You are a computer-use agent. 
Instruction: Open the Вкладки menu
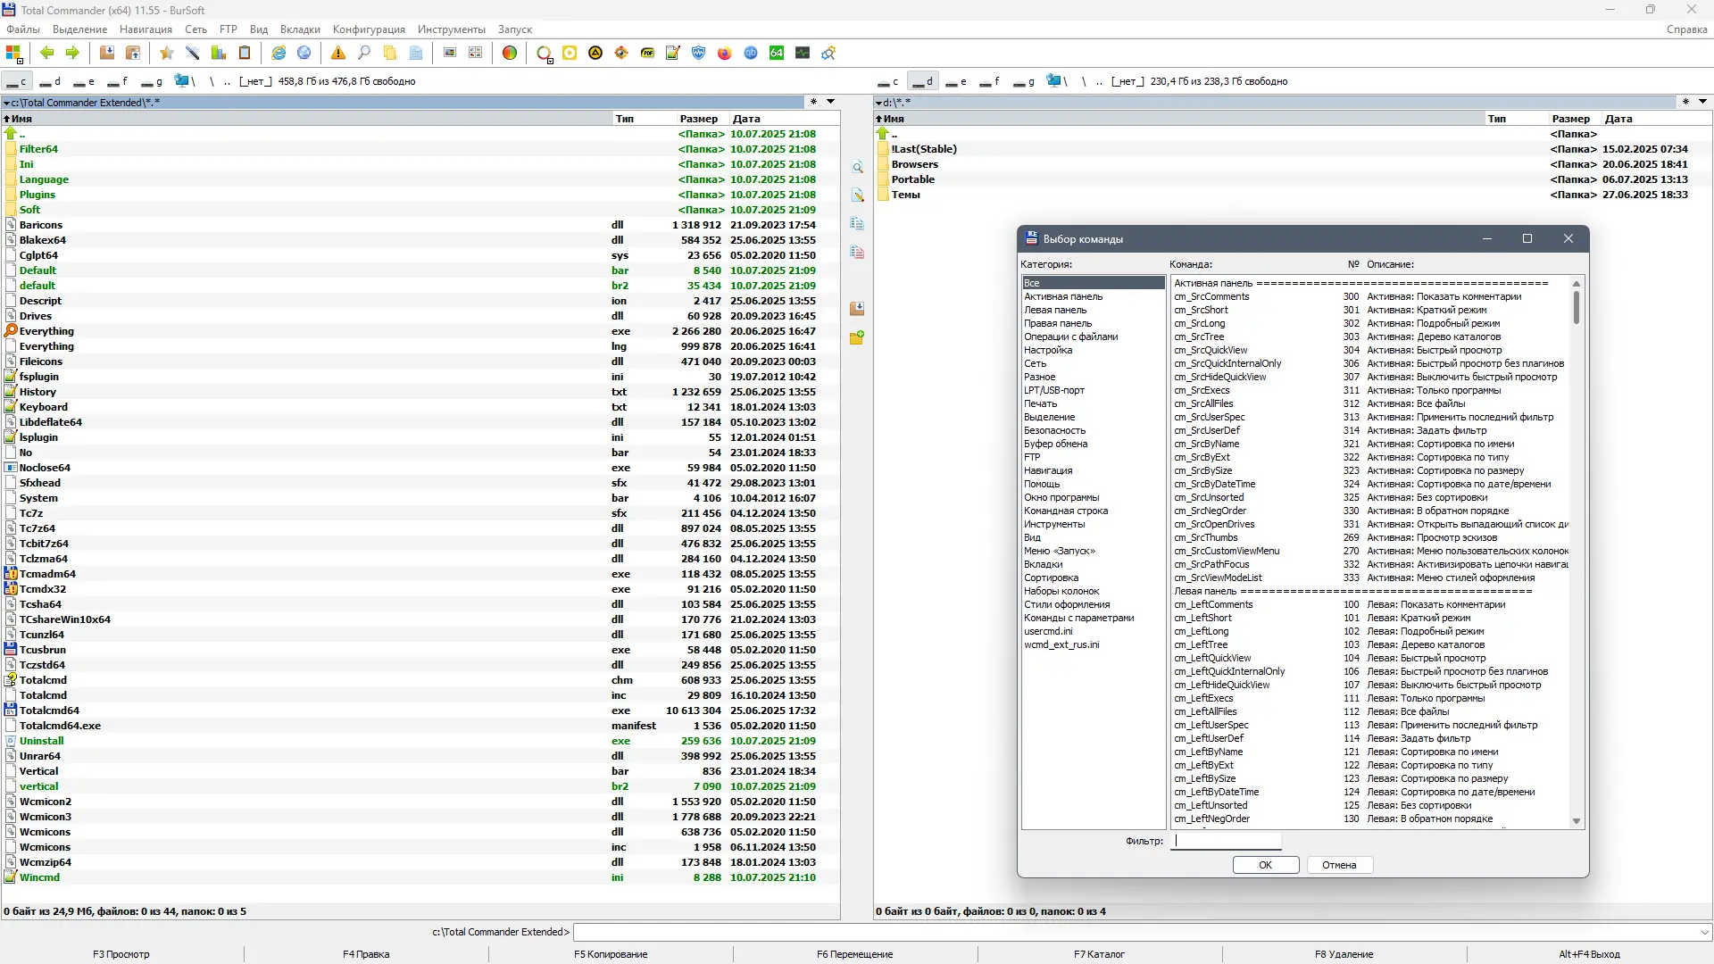pos(300,29)
